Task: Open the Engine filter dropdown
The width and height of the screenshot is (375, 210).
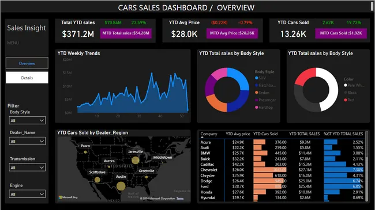Action: pyautogui.click(x=27, y=194)
